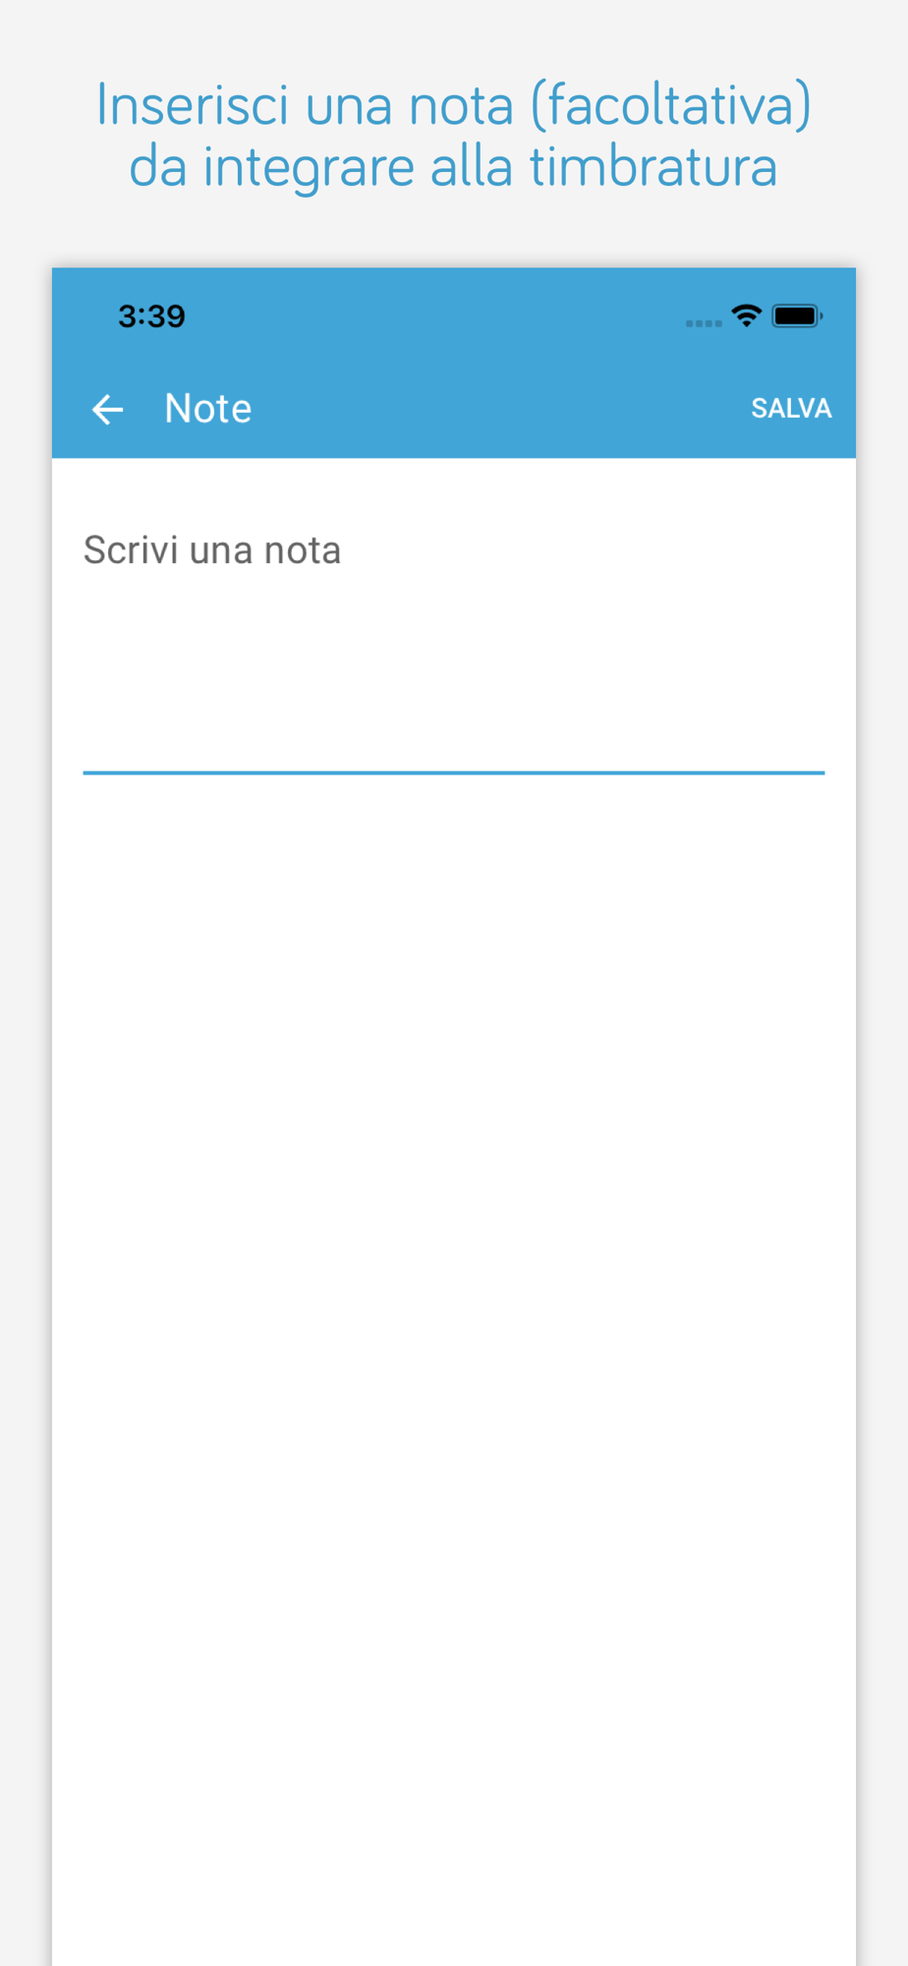Save the note with SALVA
908x1966 pixels.
pyautogui.click(x=791, y=409)
